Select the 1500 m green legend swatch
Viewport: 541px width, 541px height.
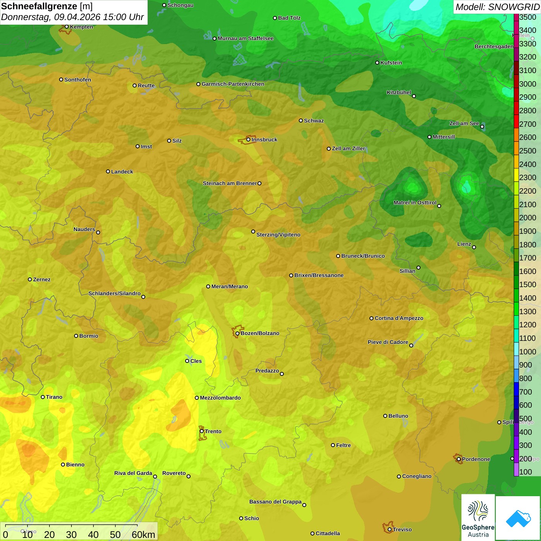(x=516, y=282)
